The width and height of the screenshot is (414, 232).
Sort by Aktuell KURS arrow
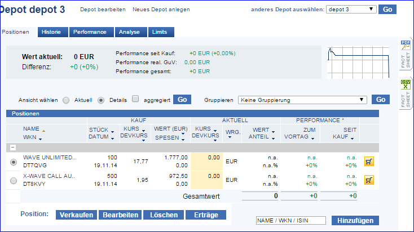click(215, 131)
